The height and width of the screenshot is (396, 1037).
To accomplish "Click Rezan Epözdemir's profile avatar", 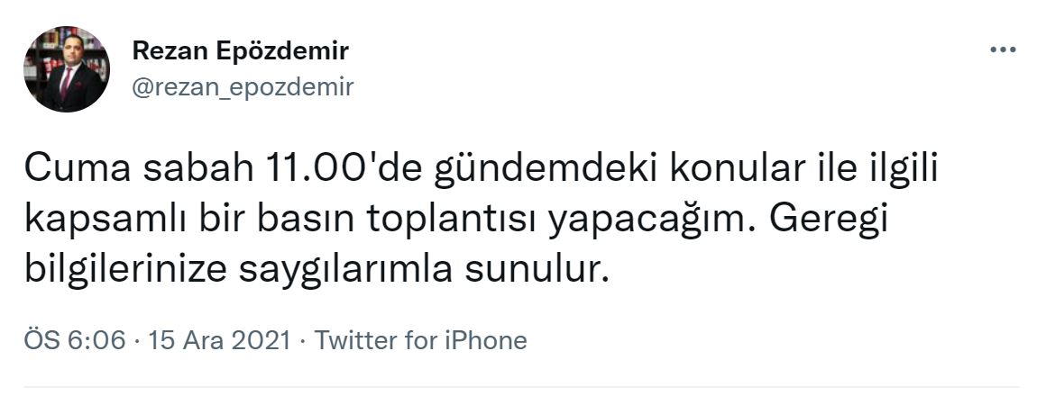I will 67,69.
